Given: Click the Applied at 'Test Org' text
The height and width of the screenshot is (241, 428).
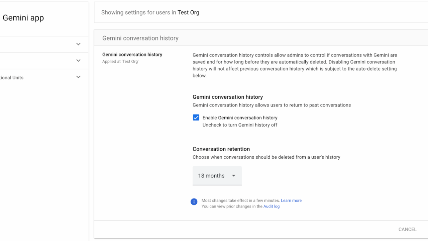Looking at the screenshot, I should click(120, 62).
